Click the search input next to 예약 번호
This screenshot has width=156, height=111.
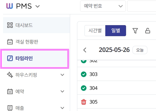pos(142,6)
